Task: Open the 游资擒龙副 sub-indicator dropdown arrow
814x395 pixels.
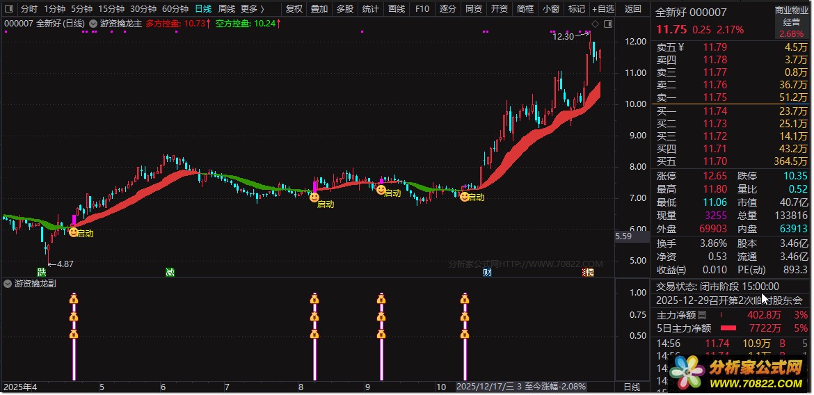Action: coord(8,284)
